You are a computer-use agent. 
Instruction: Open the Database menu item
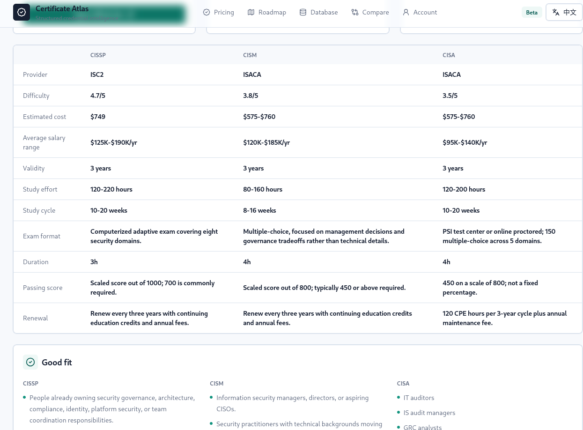[x=318, y=12]
